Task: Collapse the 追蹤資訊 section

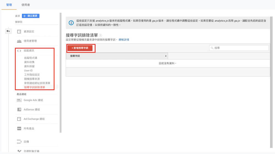Action: [29, 51]
